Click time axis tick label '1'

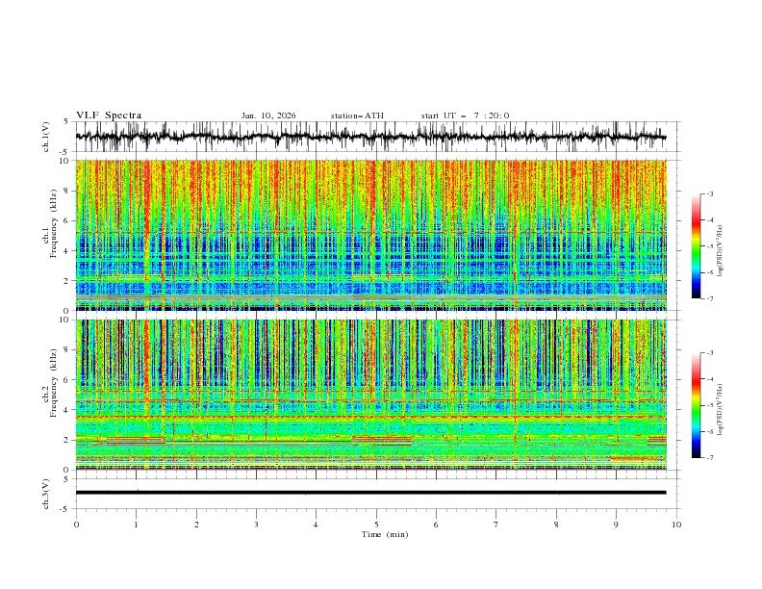(136, 525)
